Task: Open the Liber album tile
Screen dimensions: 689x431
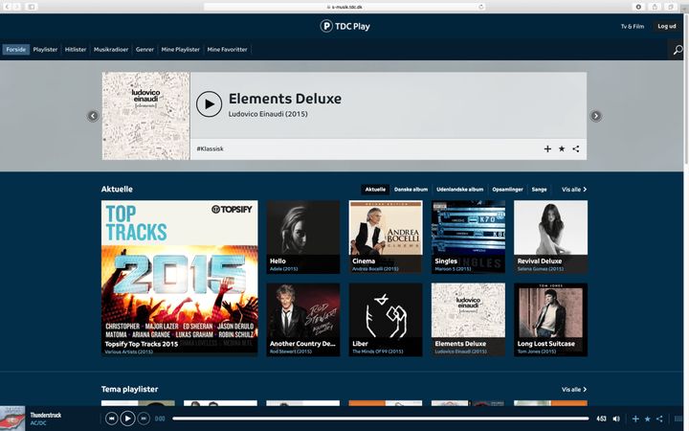Action: click(386, 320)
